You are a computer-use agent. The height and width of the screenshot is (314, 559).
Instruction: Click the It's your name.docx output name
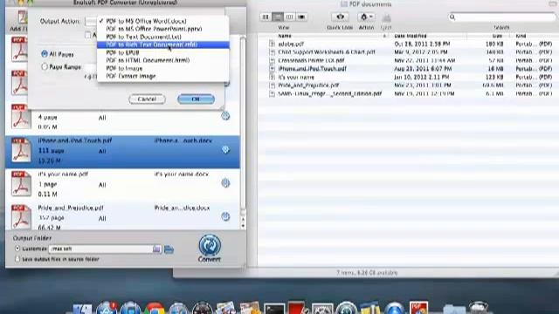click(182, 174)
